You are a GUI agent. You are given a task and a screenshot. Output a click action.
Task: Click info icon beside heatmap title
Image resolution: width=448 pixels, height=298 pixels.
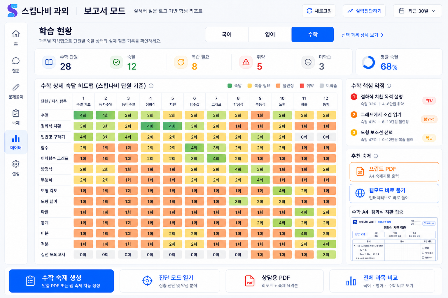click(151, 86)
